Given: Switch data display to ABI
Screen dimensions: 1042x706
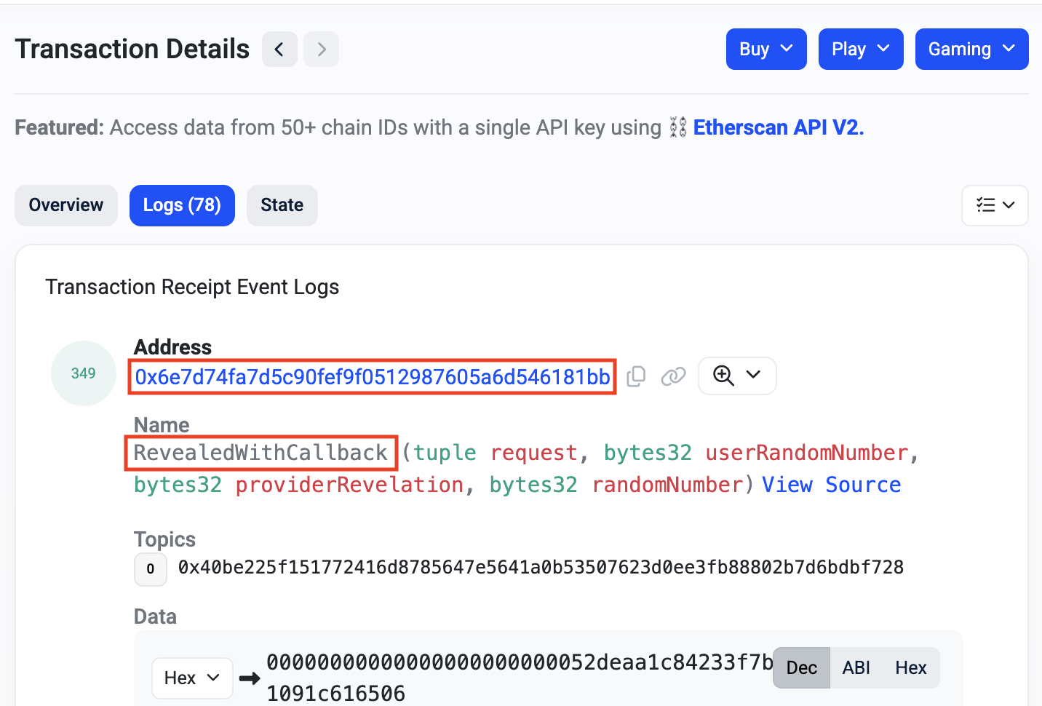Looking at the screenshot, I should coord(856,668).
